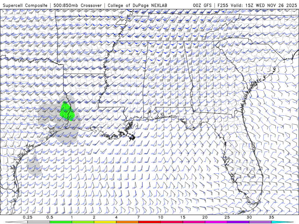Select the orange 4–7 color bar segment
The image size is (299, 224).
[127, 222]
